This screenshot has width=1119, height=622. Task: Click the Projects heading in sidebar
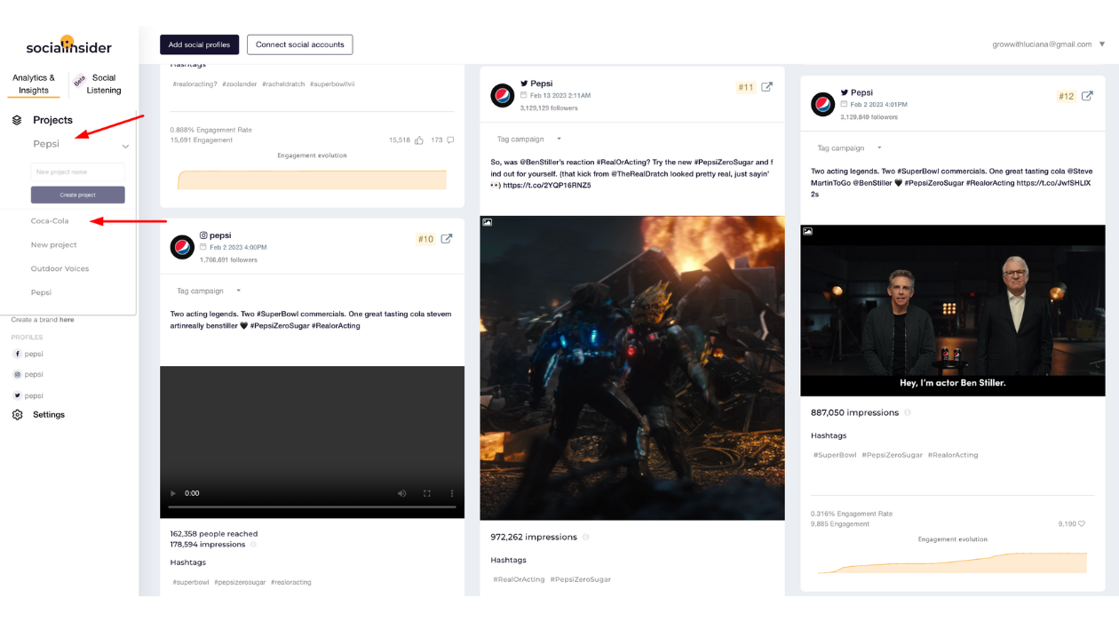(x=52, y=120)
